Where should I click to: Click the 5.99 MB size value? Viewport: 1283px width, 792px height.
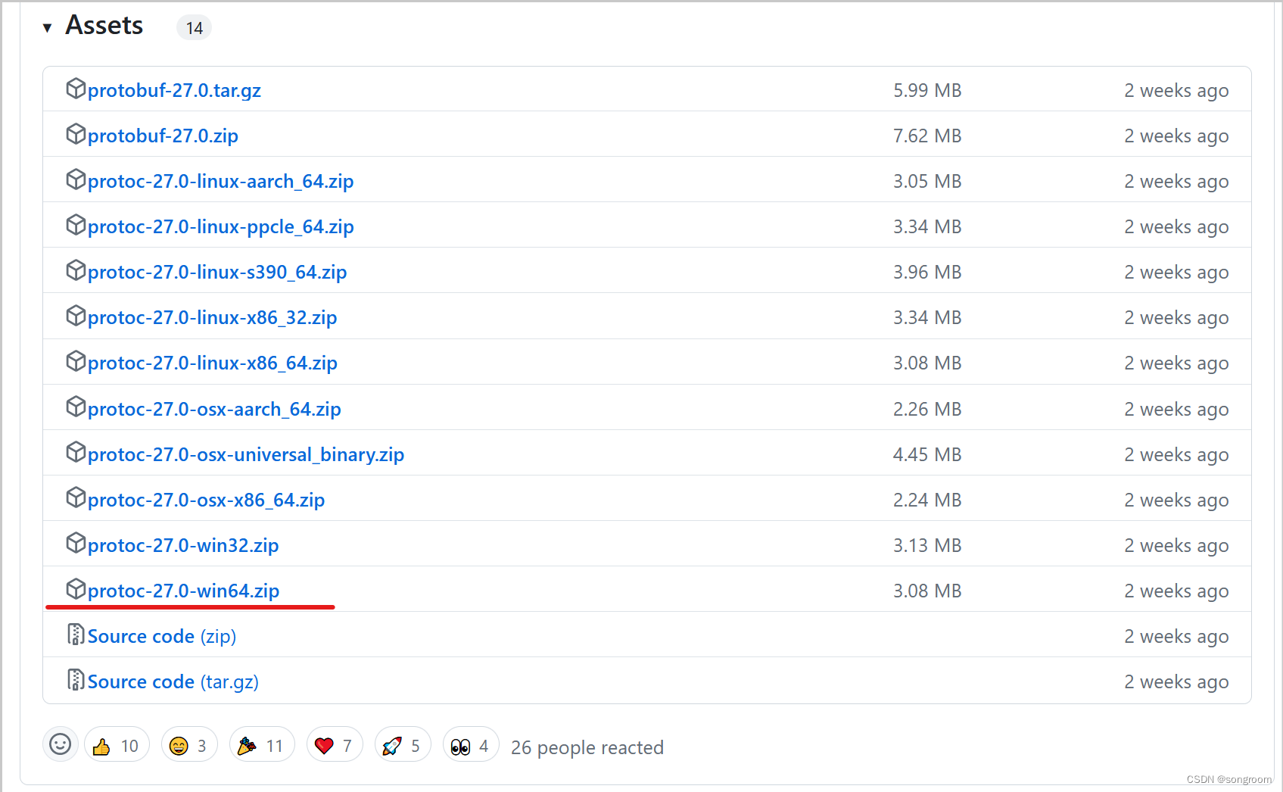click(x=927, y=91)
